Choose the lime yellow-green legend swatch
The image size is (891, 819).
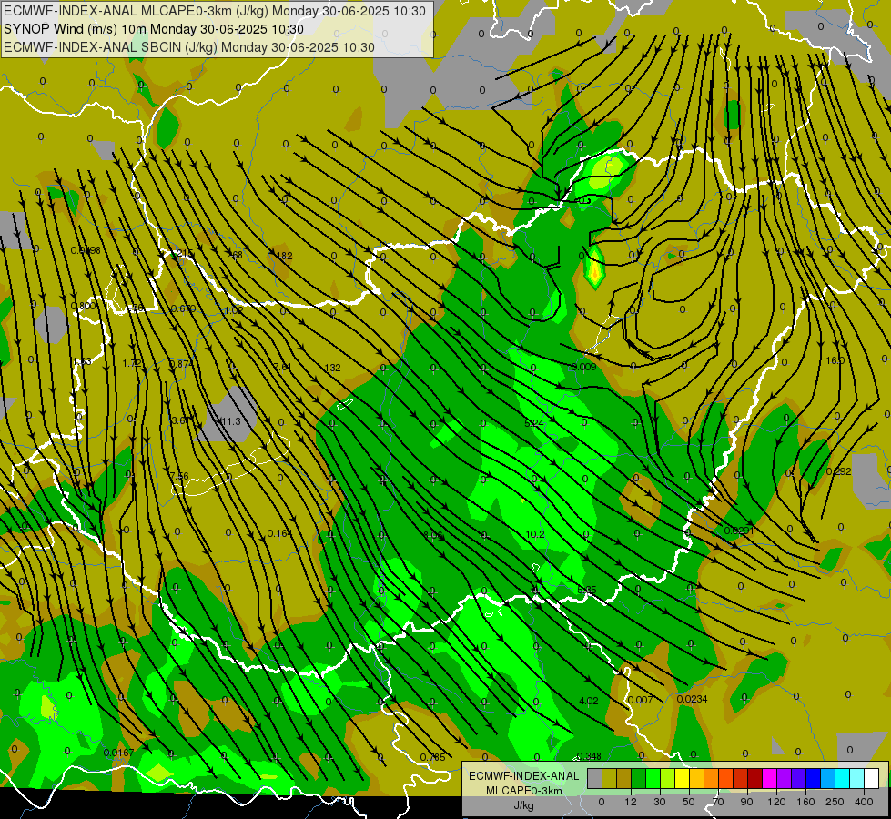point(668,778)
